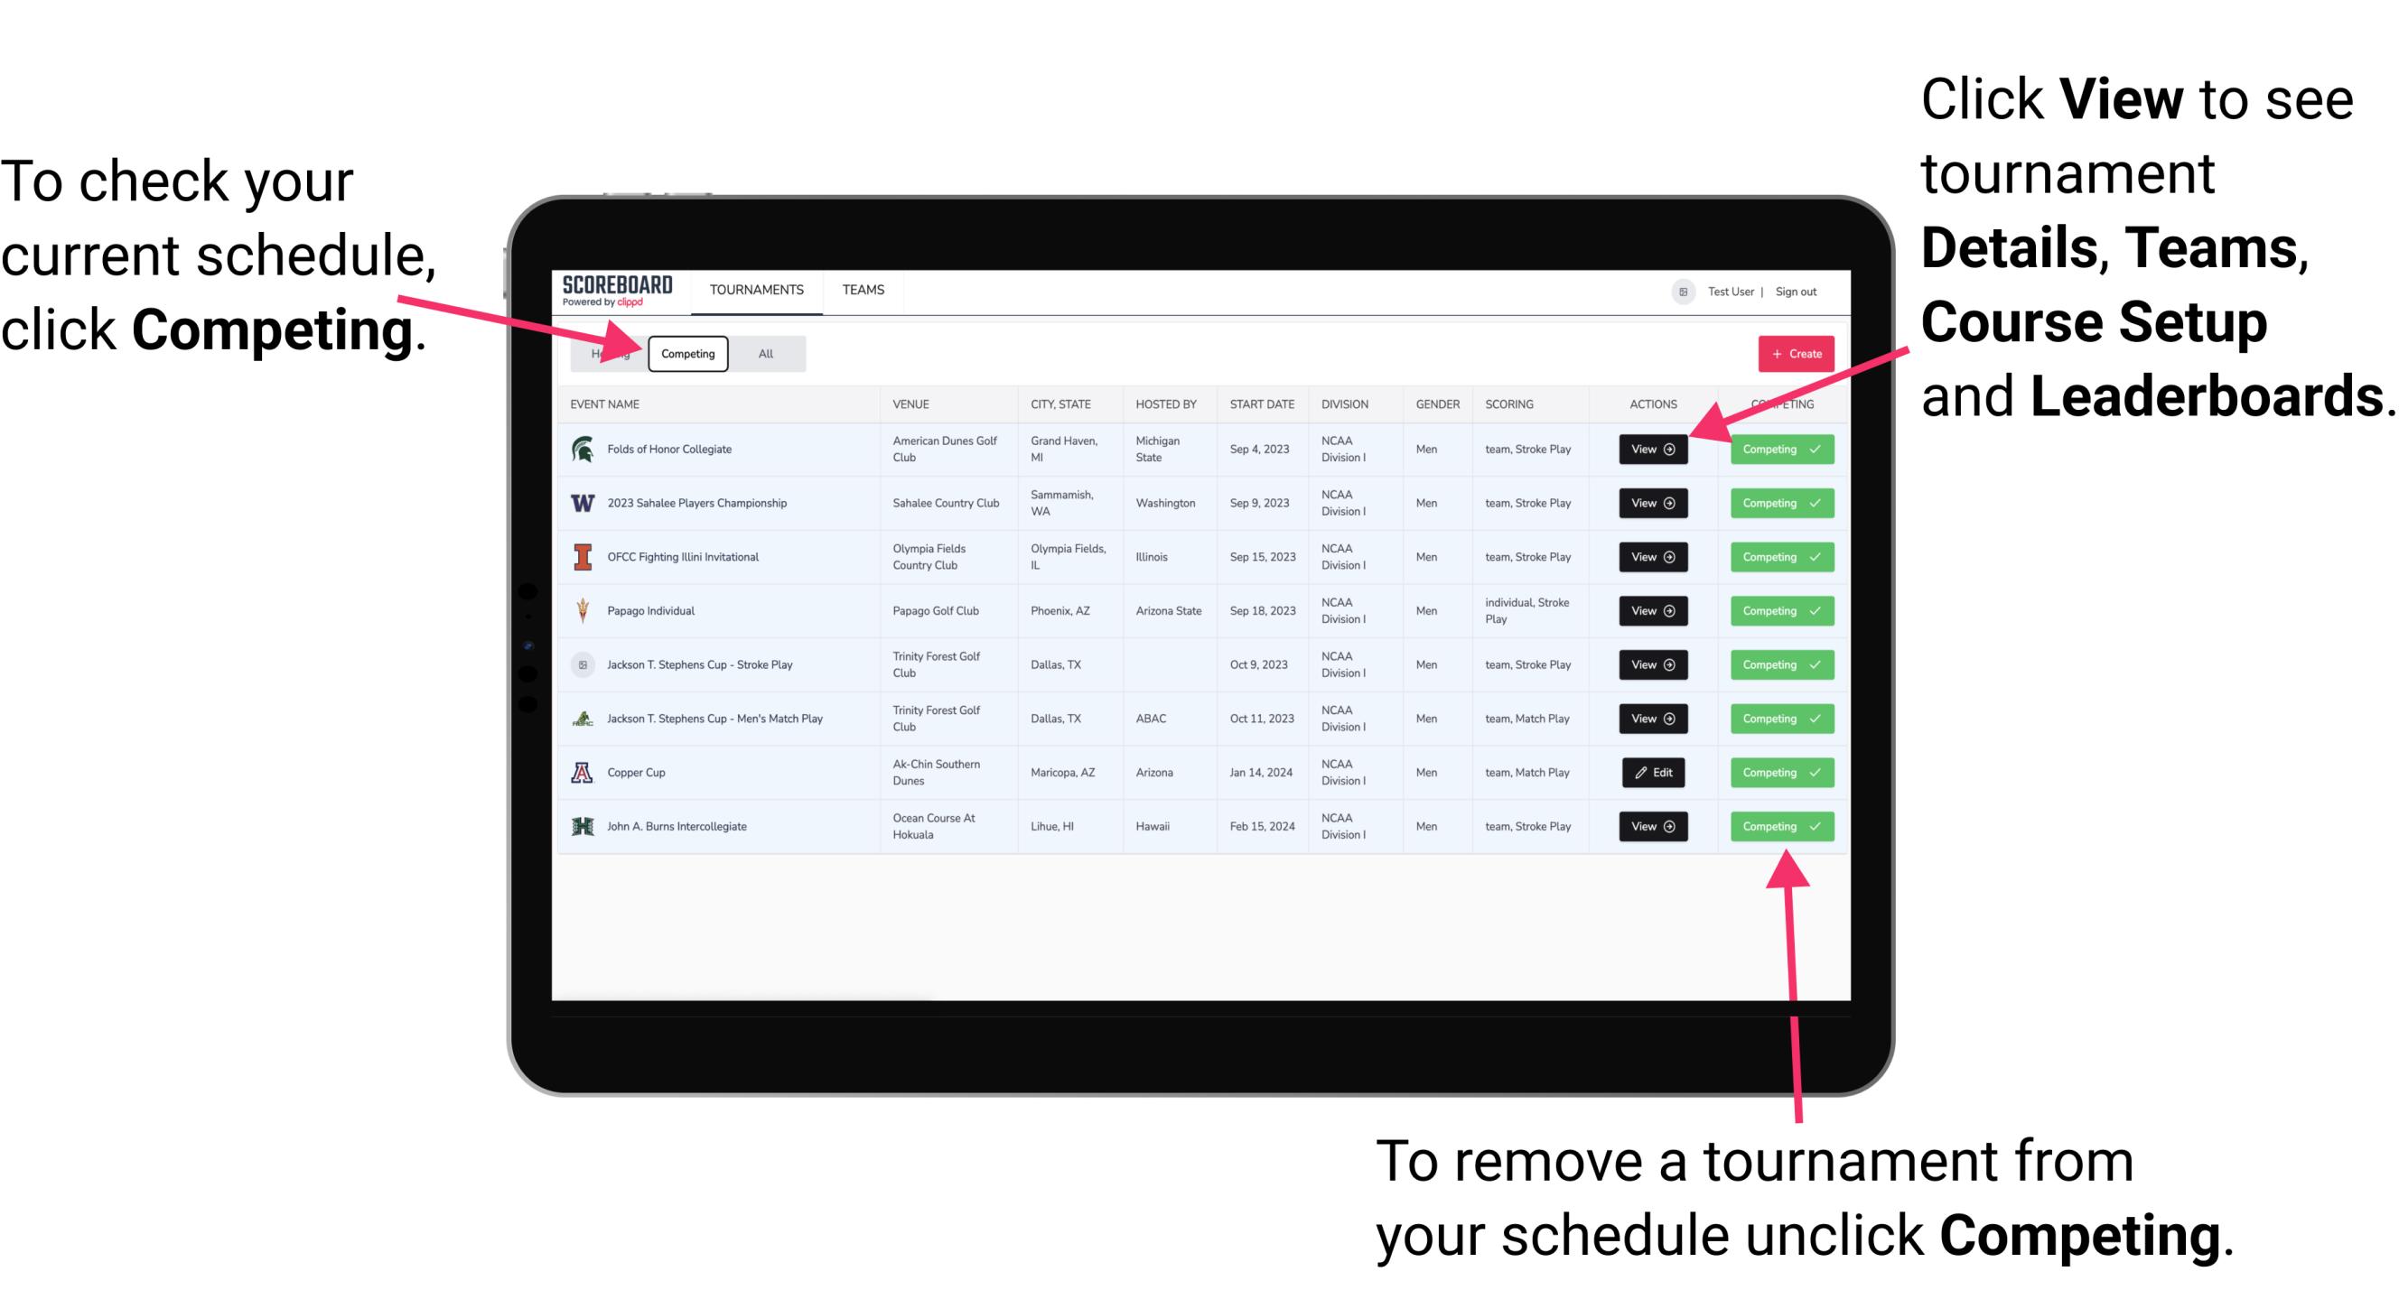Click the Tournaments menu item
The width and height of the screenshot is (2399, 1290).
coord(756,289)
